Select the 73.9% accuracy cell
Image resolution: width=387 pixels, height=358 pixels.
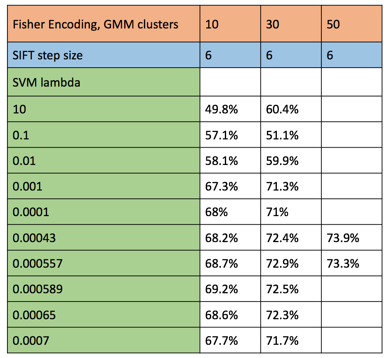[x=345, y=238]
